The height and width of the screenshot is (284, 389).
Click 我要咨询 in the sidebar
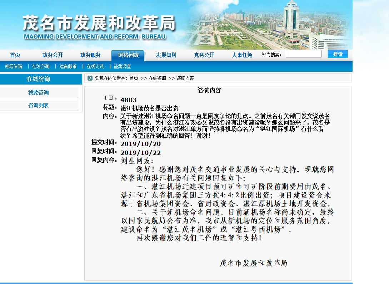pyautogui.click(x=39, y=92)
